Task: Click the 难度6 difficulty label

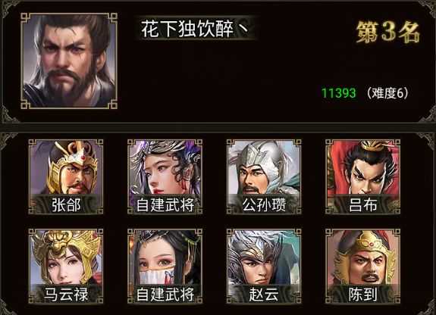Action: click(387, 93)
